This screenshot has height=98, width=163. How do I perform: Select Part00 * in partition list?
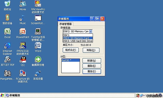click(x=71, y=60)
